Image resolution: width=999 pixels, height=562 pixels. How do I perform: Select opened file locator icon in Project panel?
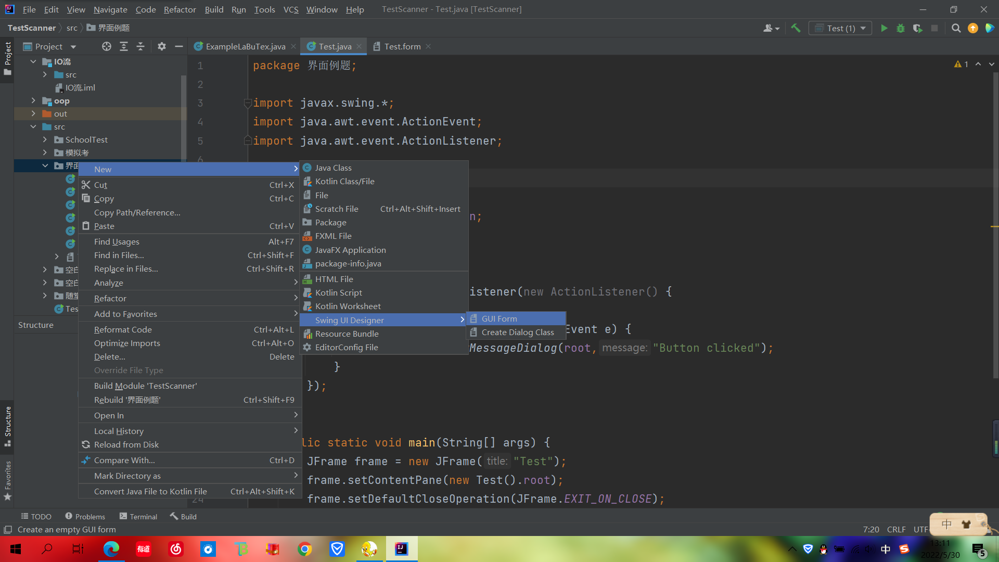pos(107,46)
